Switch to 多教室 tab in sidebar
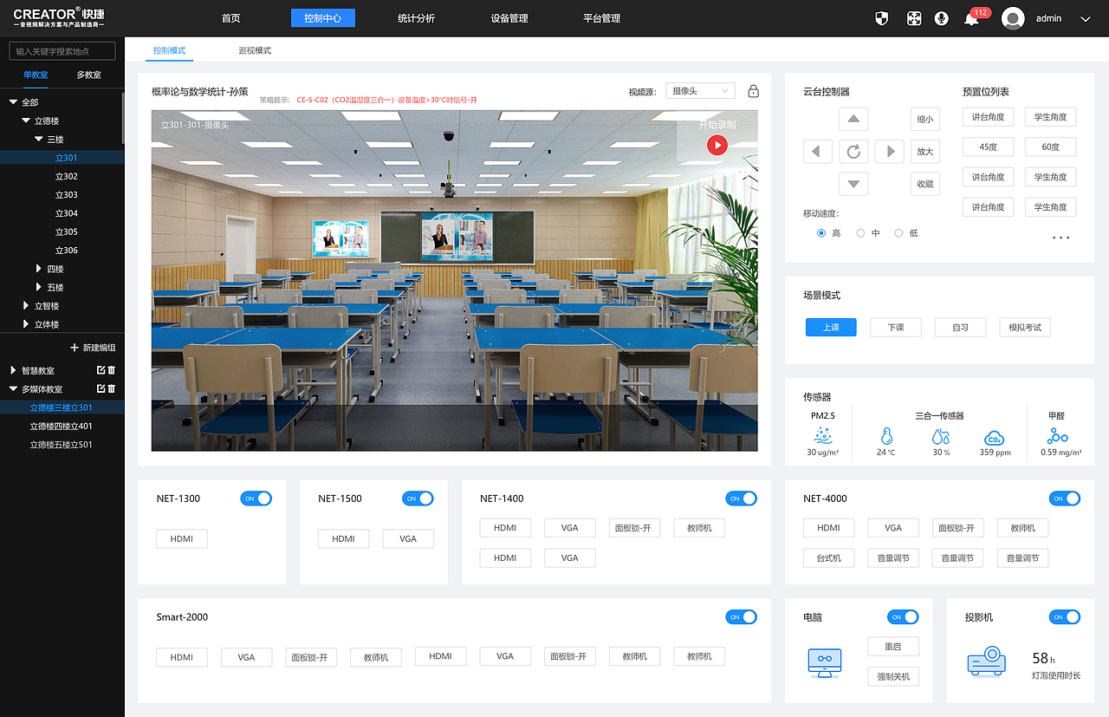The image size is (1109, 717). pyautogui.click(x=88, y=75)
